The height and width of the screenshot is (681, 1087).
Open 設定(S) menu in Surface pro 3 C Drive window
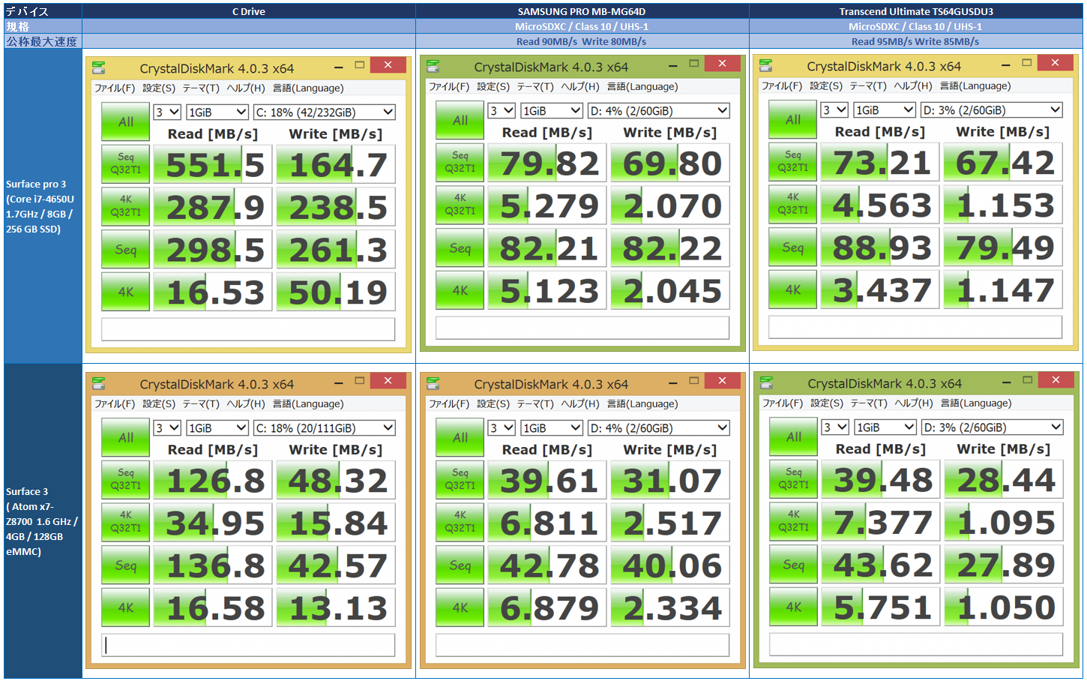(x=159, y=88)
